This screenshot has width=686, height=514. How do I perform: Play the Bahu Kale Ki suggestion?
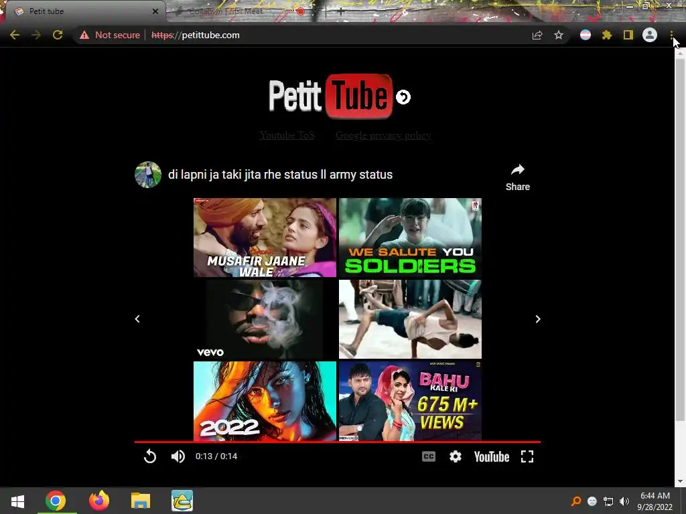click(x=410, y=401)
